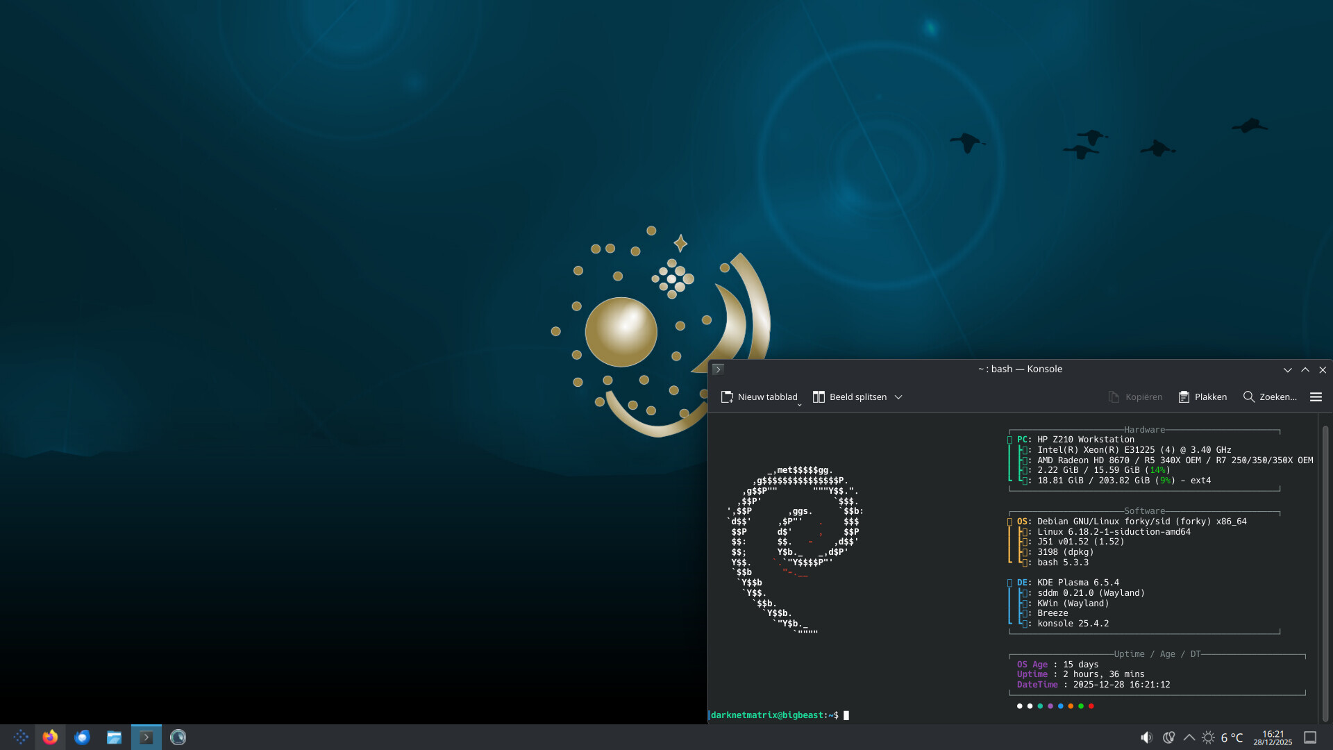Launch Firefox from the taskbar

(x=50, y=737)
